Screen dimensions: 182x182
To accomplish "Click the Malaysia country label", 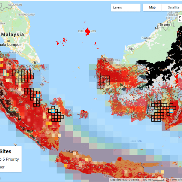I will (x=12, y=34).
